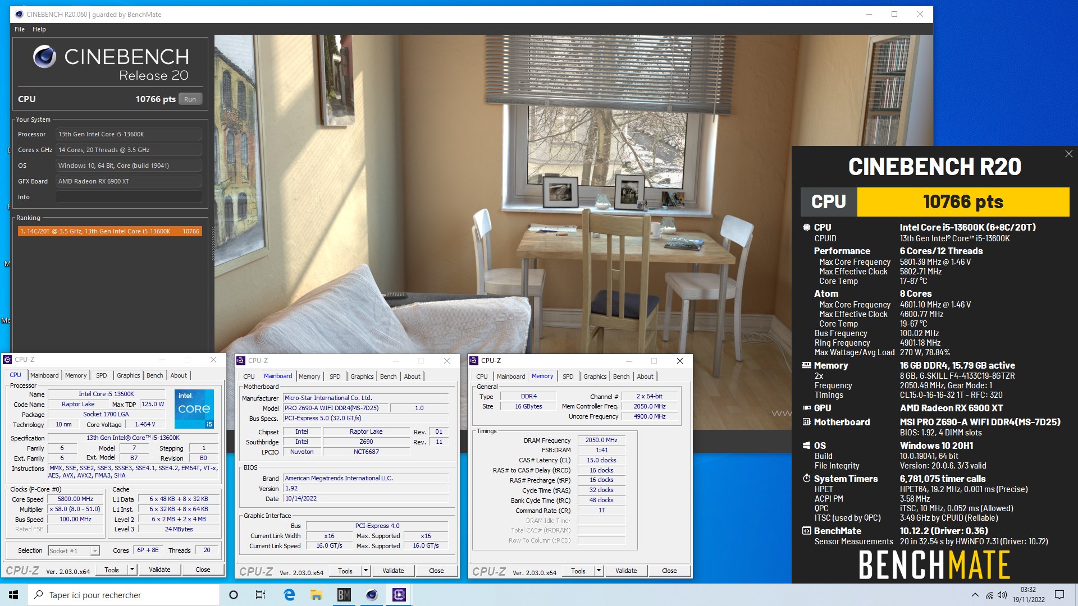Viewport: 1078px width, 606px height.
Task: Open CPU tab in Mainboard CPU-Z window
Action: point(249,377)
